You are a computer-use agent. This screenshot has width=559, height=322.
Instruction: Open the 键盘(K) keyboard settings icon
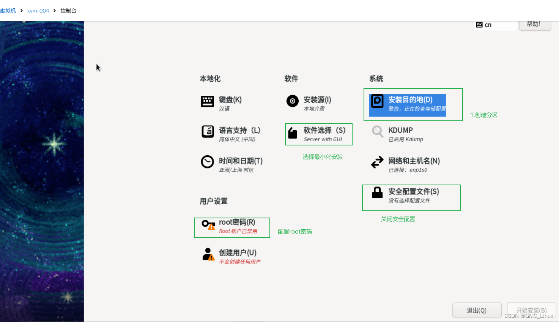207,102
